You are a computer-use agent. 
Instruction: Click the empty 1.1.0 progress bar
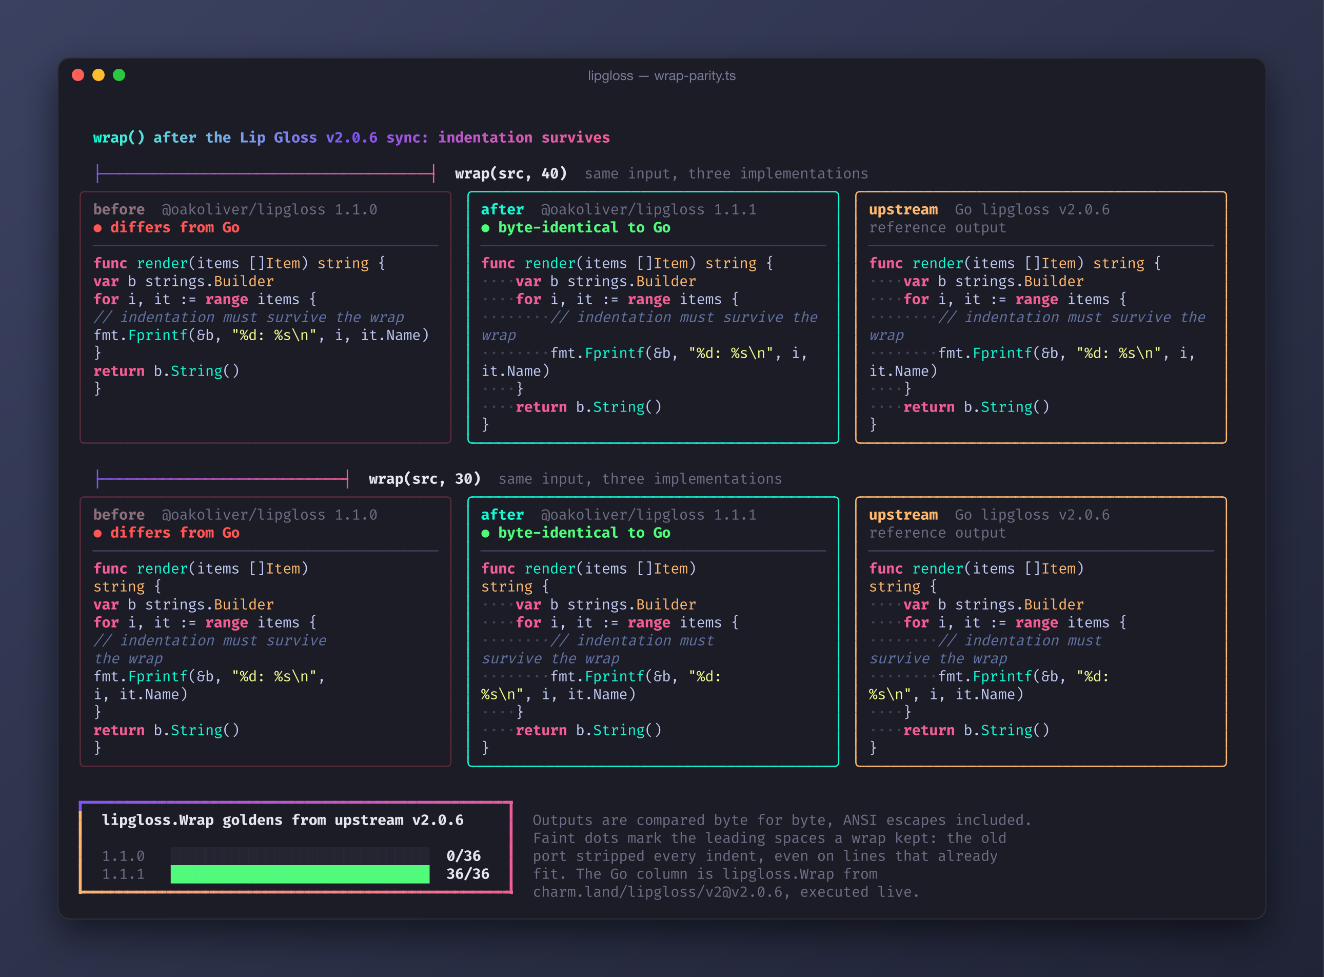300,856
